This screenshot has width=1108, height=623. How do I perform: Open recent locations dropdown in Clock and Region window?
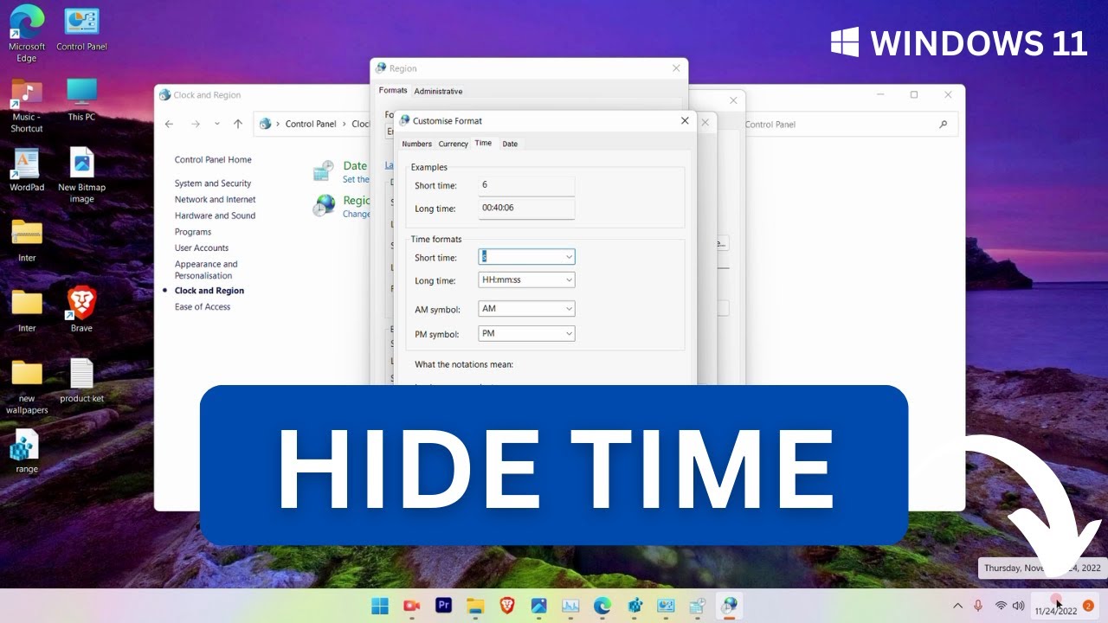click(217, 124)
